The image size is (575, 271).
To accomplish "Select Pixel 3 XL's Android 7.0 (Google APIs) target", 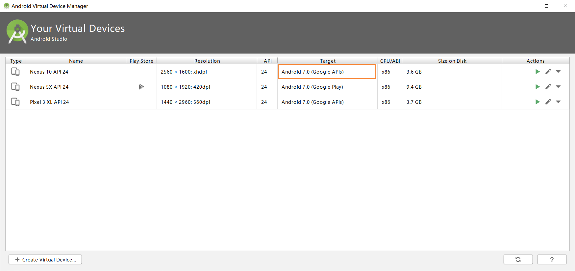I will (x=328, y=102).
